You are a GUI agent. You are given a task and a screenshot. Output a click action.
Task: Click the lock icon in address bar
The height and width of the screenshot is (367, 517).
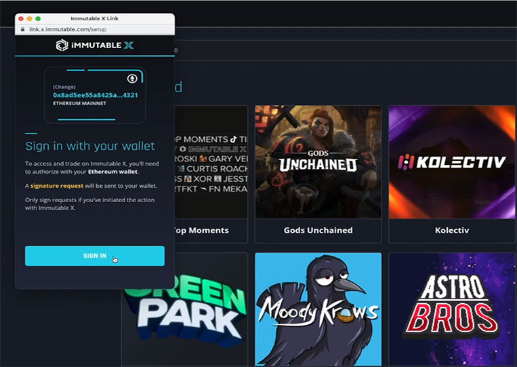pos(22,29)
